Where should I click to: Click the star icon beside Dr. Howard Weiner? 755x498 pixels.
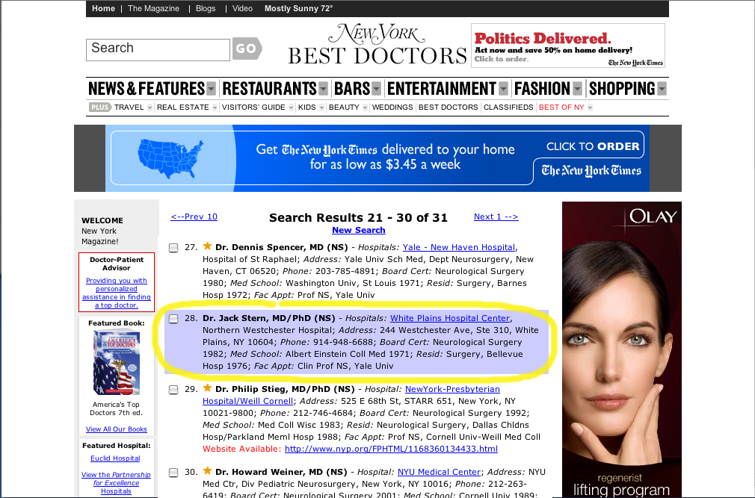(x=208, y=470)
